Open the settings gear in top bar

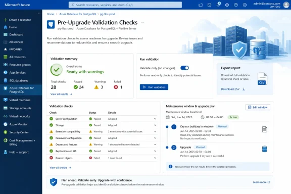point(227,5)
